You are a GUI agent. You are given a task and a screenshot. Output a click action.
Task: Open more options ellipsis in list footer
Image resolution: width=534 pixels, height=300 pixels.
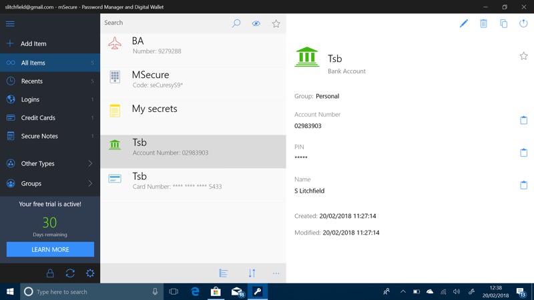pos(276,273)
